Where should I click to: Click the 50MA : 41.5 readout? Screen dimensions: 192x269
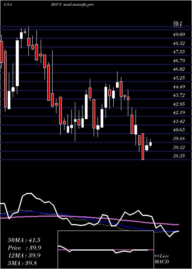point(24,240)
